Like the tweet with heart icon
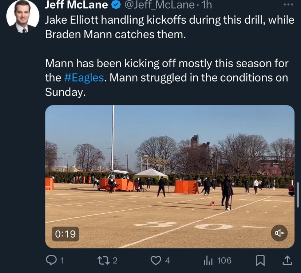Image resolution: width=301 pixels, height=273 pixels. pos(156,261)
